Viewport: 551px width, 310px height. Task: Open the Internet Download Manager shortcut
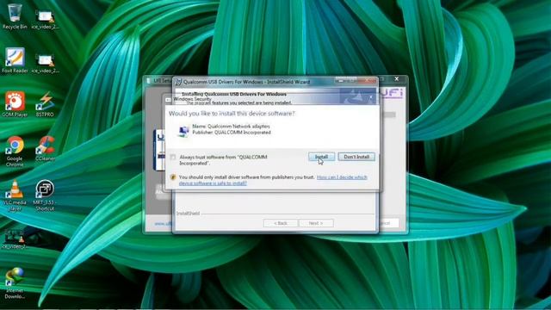point(15,283)
